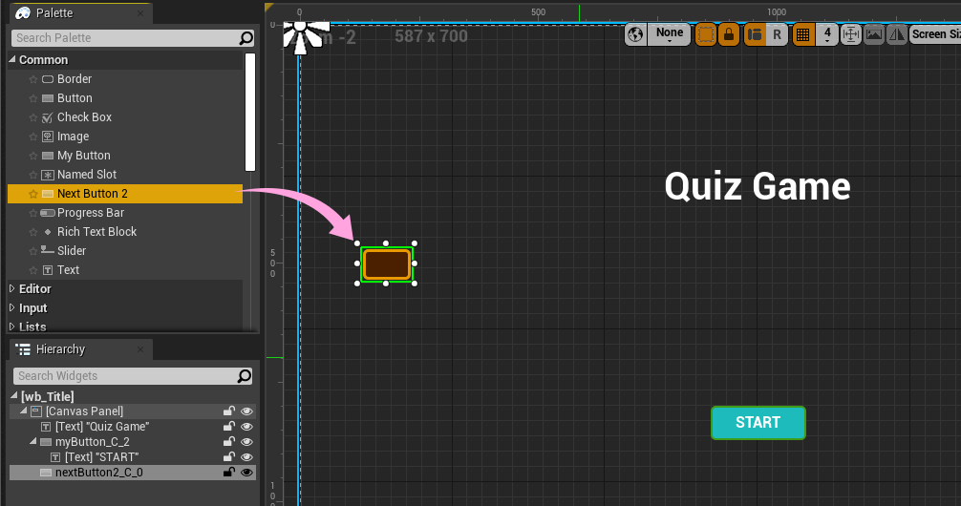Favorite My Button using its star icon

(33, 156)
